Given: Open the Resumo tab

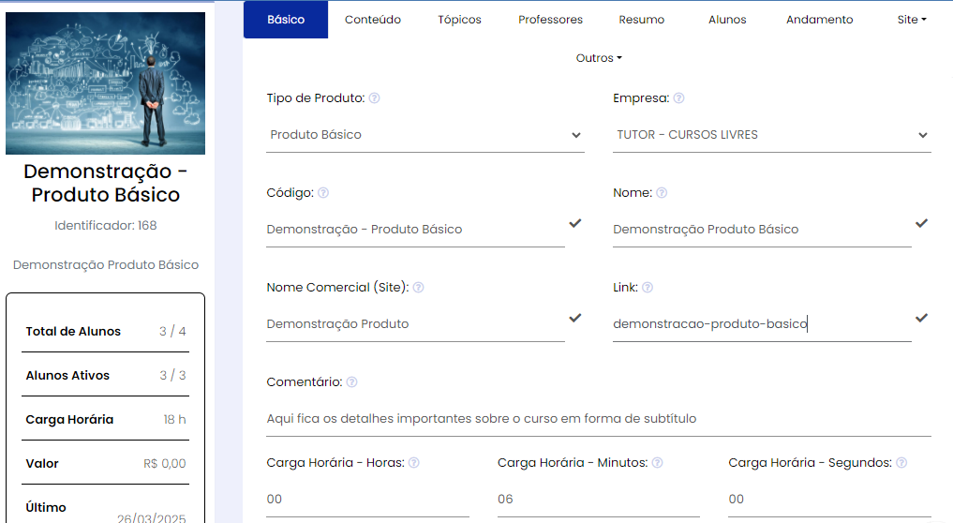Looking at the screenshot, I should [x=641, y=20].
